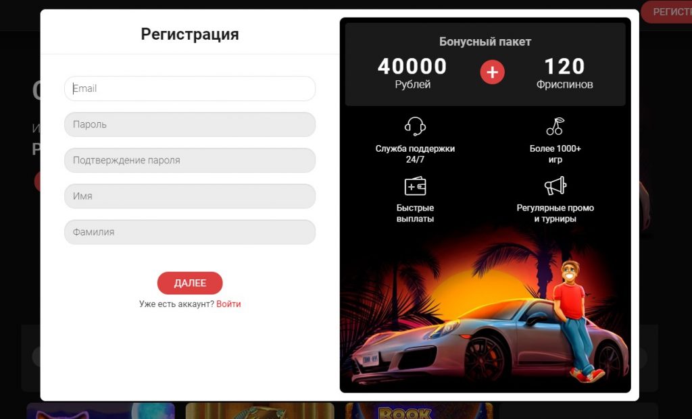Click the Фамилия last name field
Image resolution: width=692 pixels, height=419 pixels.
pyautogui.click(x=190, y=232)
